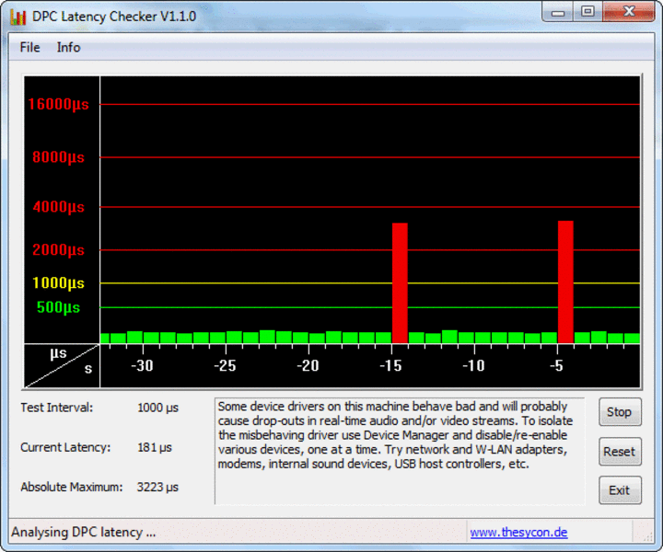The width and height of the screenshot is (663, 552).
Task: Click the yellow 1000µs threshold label
Action: [58, 283]
